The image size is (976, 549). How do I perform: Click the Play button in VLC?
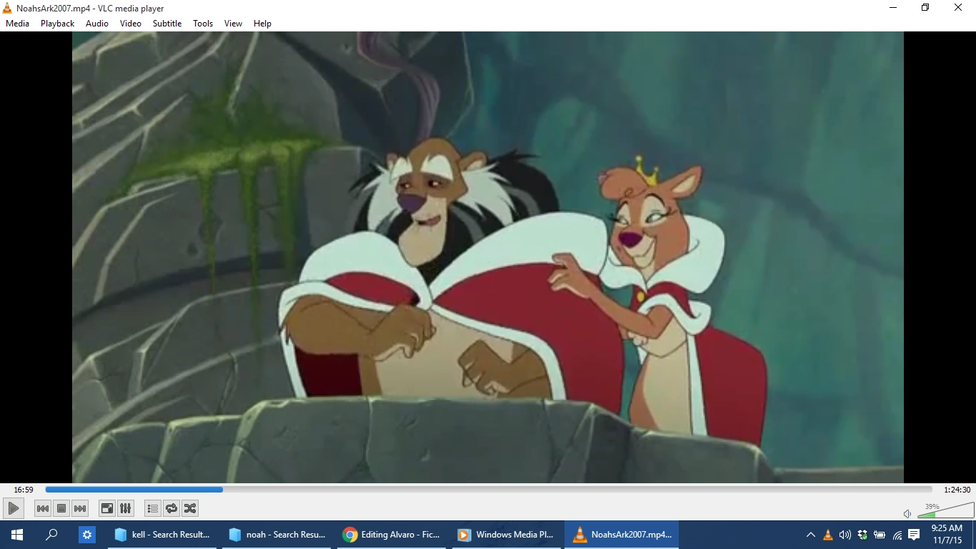(x=13, y=508)
